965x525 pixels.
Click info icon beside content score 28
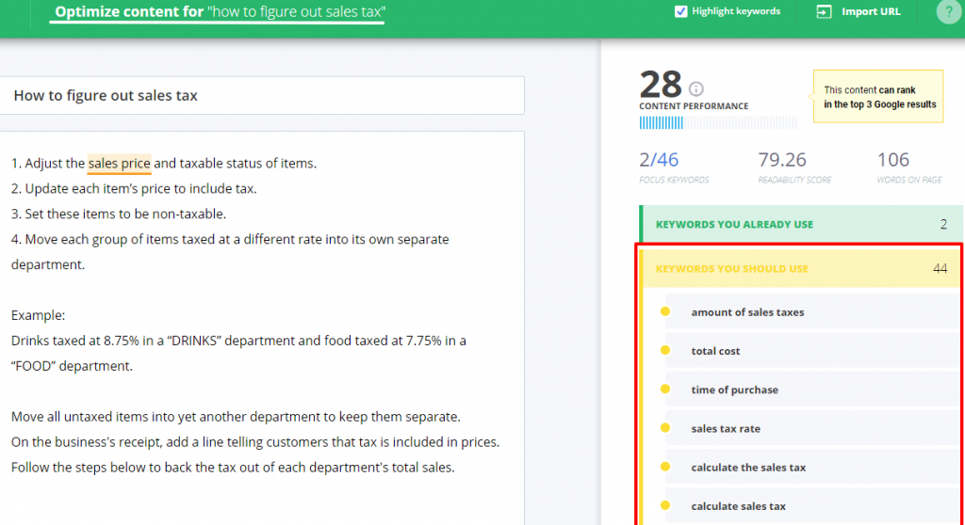[x=696, y=88]
